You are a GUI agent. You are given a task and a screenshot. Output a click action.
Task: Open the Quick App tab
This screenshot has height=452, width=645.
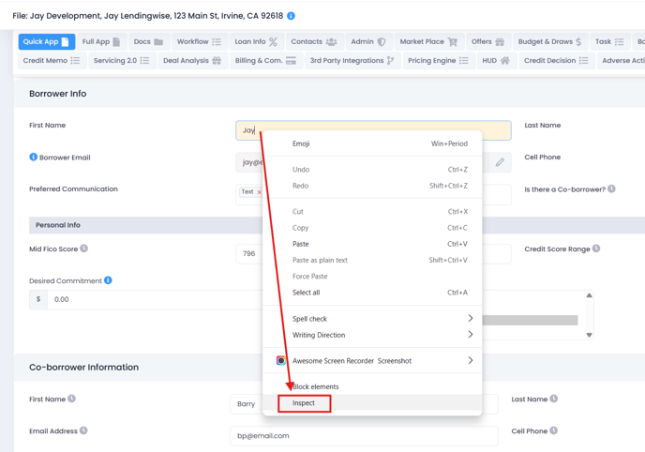(x=47, y=41)
